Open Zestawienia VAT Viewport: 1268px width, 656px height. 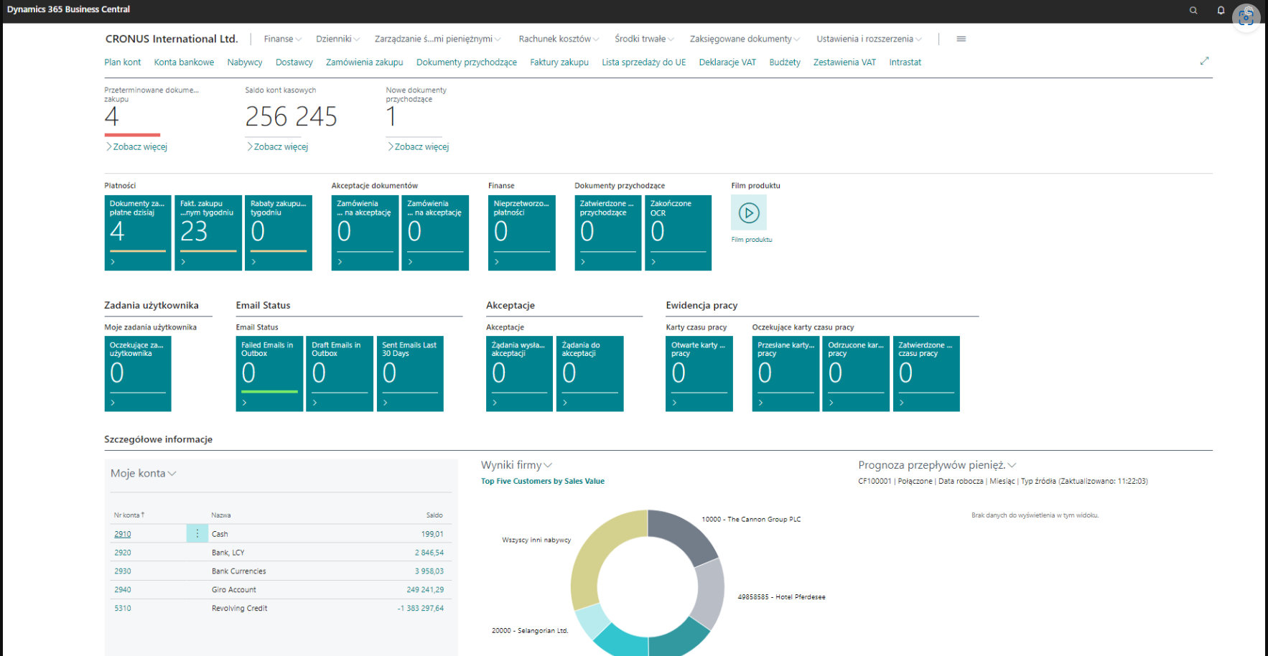coord(844,62)
